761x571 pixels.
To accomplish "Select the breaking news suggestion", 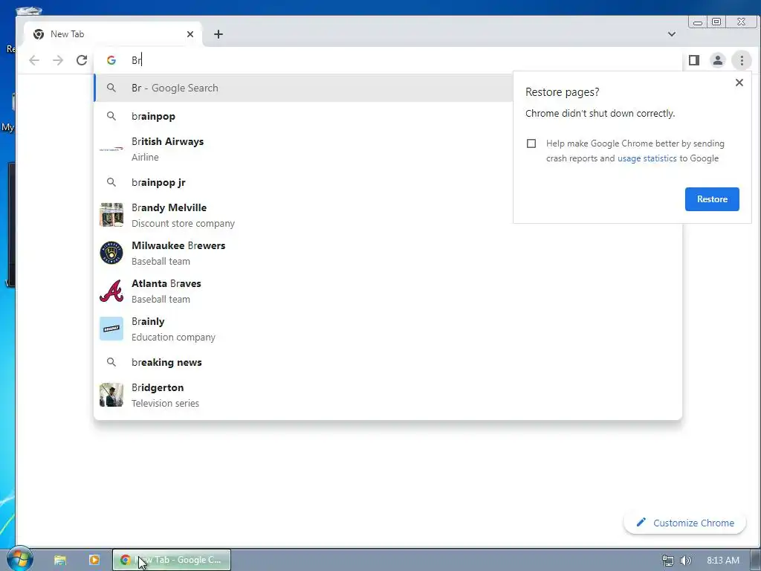I will 388,362.
